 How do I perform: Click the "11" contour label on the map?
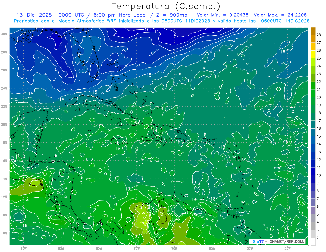pyautogui.click(x=157, y=32)
